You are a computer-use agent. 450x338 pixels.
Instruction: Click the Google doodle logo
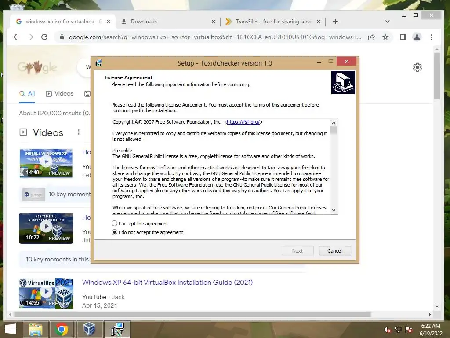tap(37, 68)
